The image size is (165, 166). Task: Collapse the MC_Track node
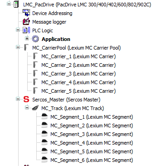click(x=27, y=108)
